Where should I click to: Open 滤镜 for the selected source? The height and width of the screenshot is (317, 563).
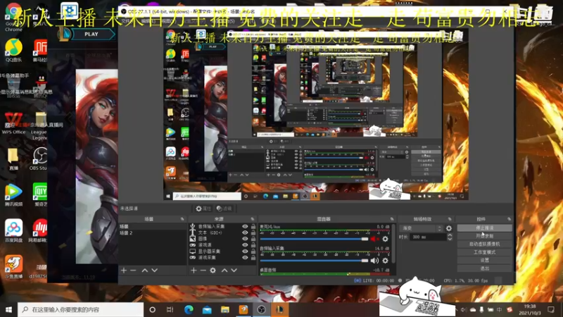tap(224, 209)
